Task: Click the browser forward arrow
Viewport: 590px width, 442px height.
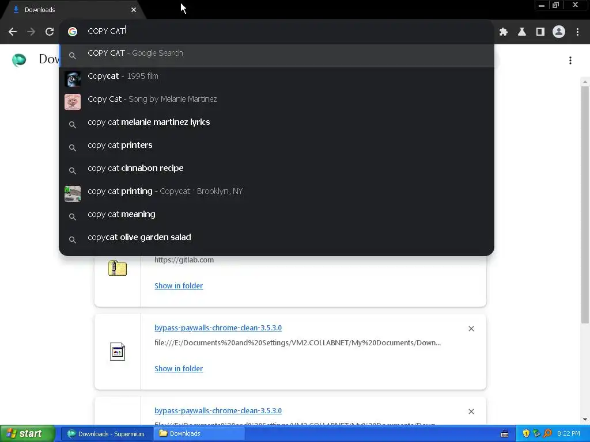Action: [x=31, y=32]
